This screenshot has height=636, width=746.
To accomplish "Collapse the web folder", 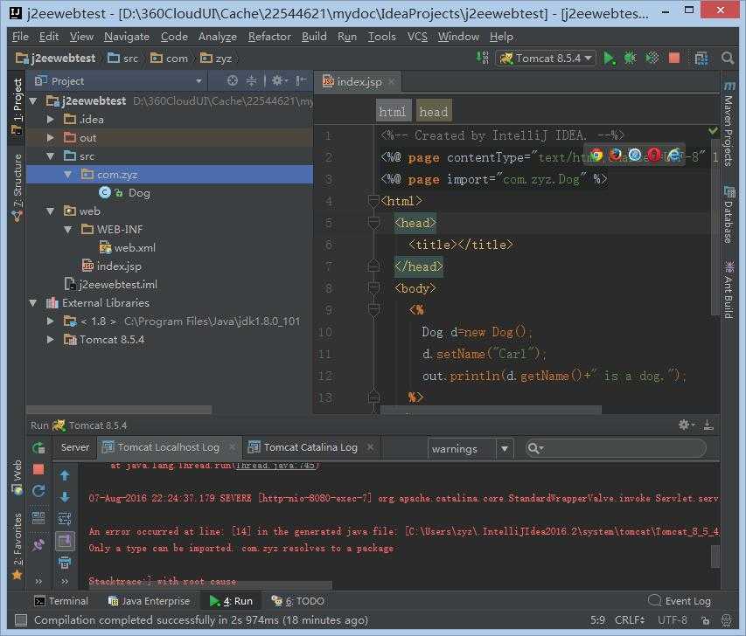I will [x=50, y=211].
